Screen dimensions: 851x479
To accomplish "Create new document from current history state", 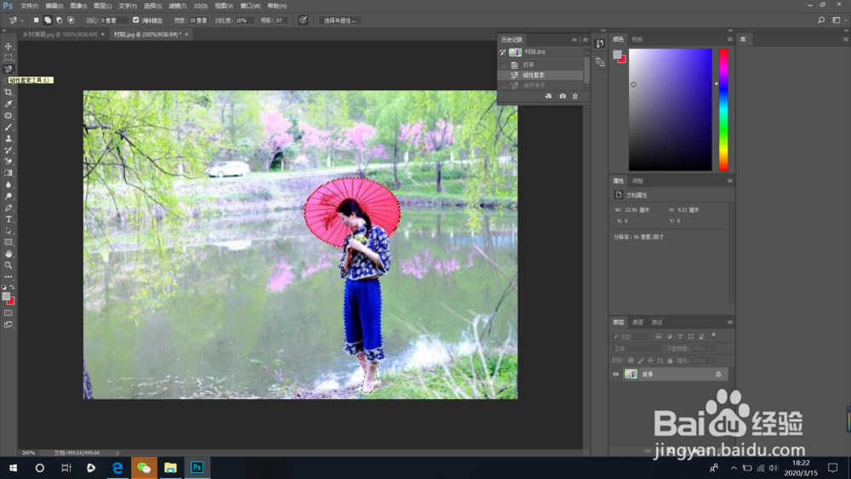I will click(548, 96).
